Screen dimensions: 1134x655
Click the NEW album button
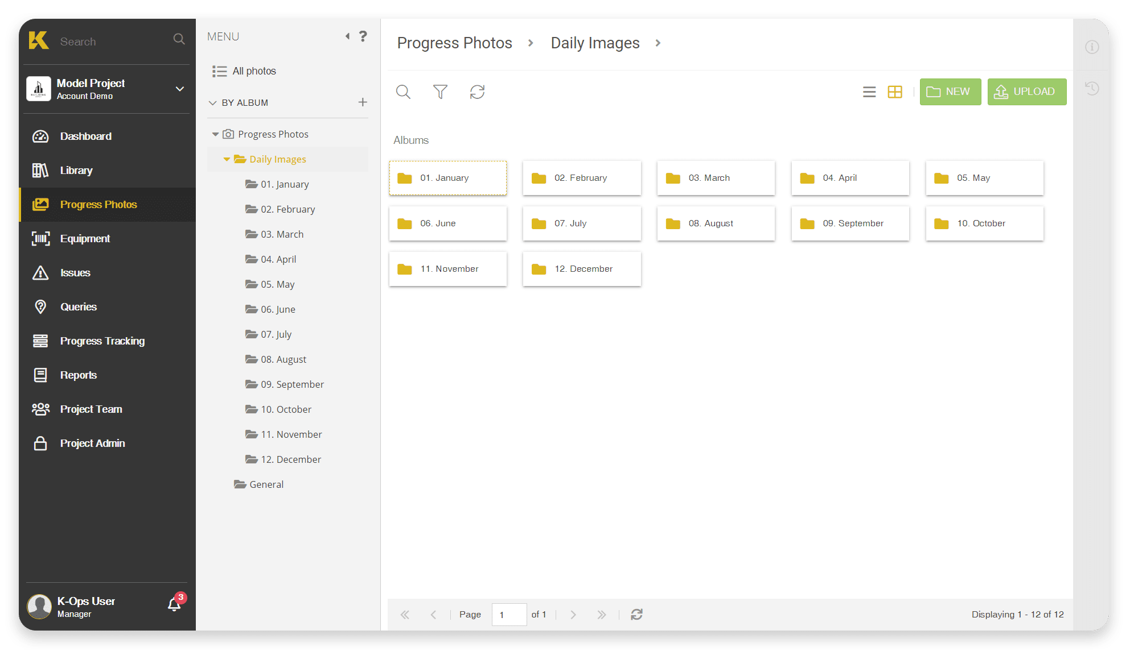950,92
